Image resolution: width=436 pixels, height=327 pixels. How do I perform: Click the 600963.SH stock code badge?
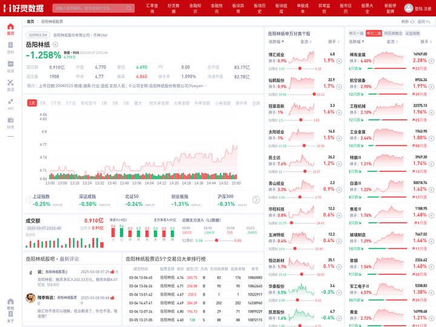pyautogui.click(x=38, y=35)
